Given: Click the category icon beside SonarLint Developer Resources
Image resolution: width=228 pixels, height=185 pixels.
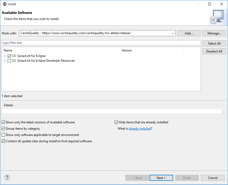Looking at the screenshot, I should (x=14, y=61).
